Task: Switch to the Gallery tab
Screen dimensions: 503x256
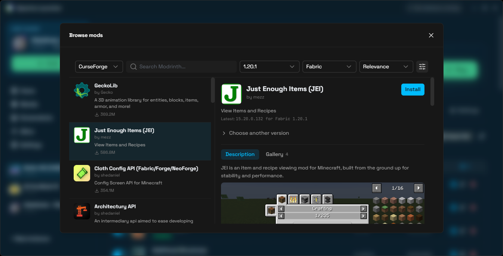Action: click(277, 154)
